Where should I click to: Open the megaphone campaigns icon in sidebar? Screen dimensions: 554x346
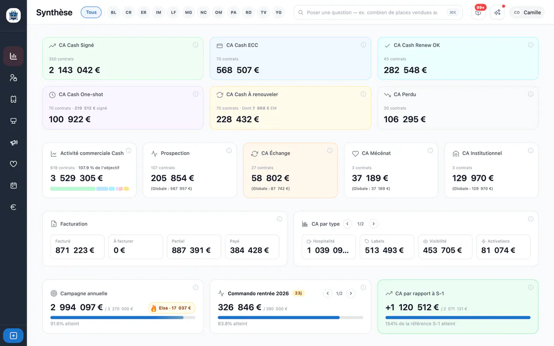(x=13, y=143)
